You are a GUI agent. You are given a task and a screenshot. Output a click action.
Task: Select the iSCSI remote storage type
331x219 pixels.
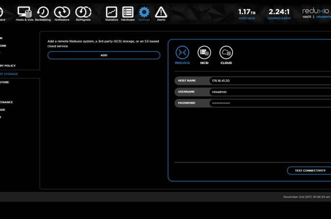coord(204,55)
